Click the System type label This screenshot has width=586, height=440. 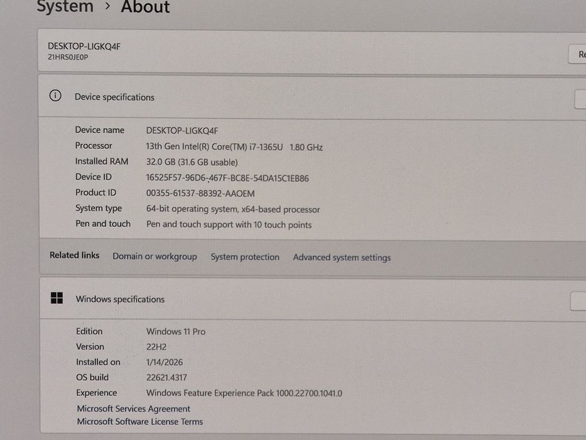coord(99,209)
